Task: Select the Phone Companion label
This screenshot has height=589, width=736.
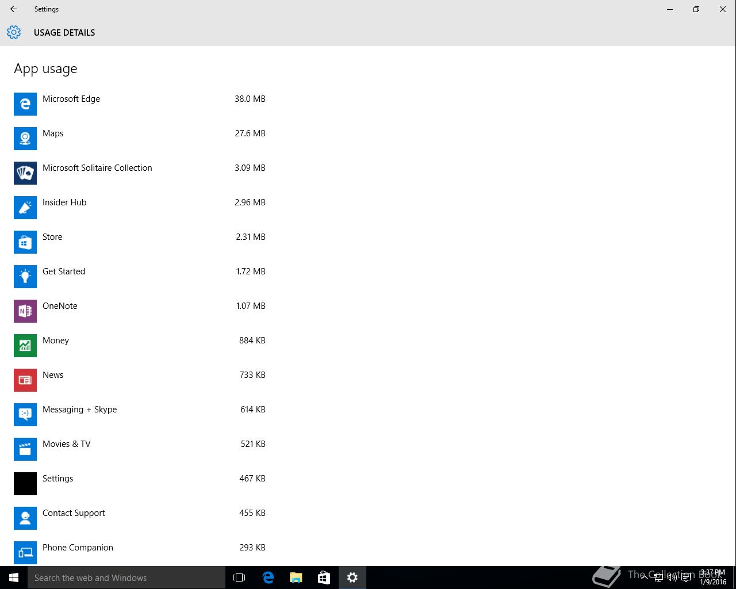Action: pos(78,548)
